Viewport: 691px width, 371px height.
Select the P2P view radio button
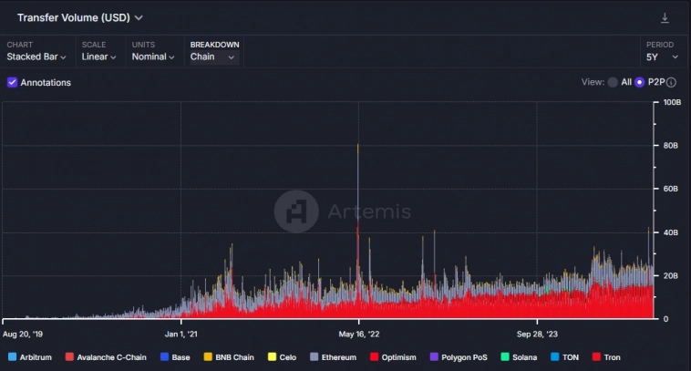pyautogui.click(x=639, y=82)
